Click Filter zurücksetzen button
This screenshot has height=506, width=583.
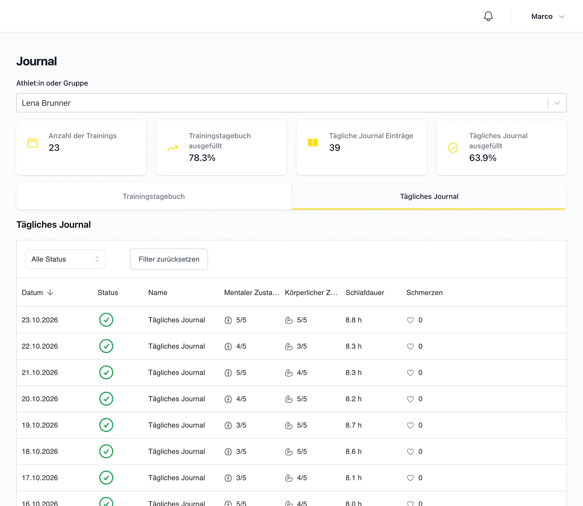(169, 259)
